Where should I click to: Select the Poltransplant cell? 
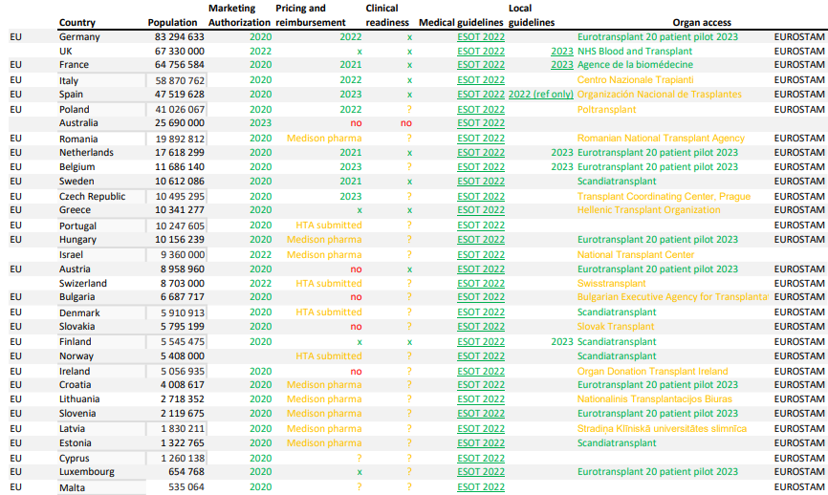[x=606, y=110]
